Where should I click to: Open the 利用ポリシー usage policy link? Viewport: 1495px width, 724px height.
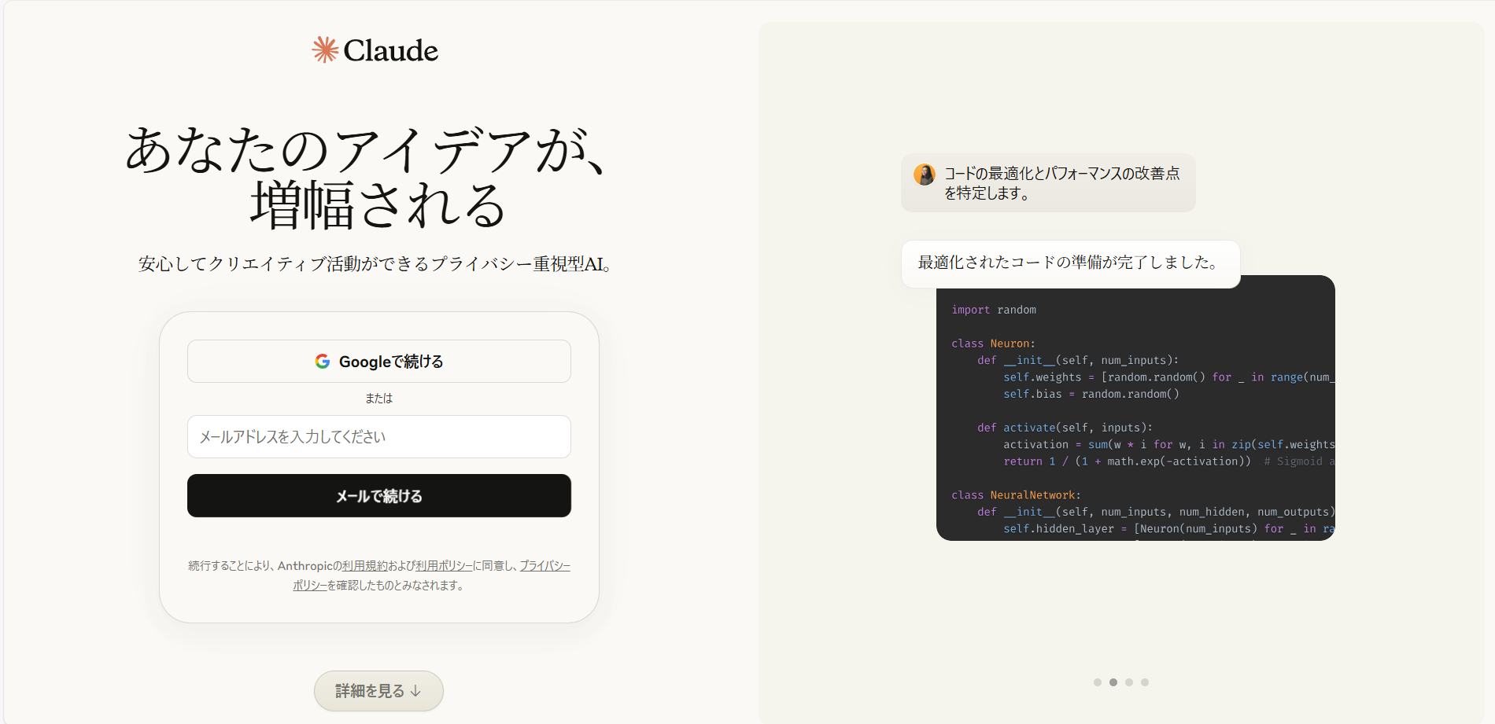(x=444, y=566)
